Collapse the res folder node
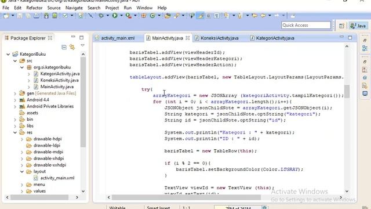This screenshot has height=209, width=371. tap(15, 132)
